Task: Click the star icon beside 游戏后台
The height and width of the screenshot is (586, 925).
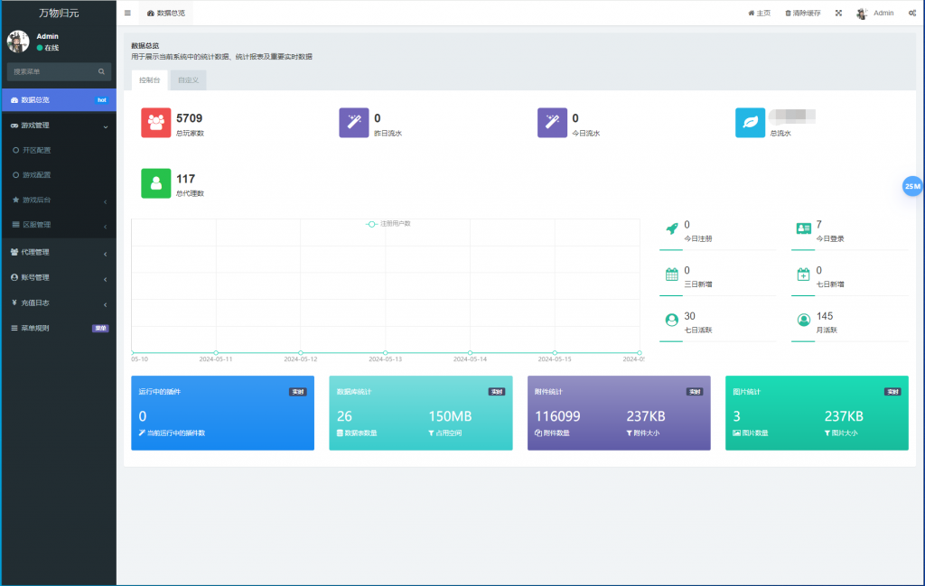Action: pyautogui.click(x=16, y=200)
